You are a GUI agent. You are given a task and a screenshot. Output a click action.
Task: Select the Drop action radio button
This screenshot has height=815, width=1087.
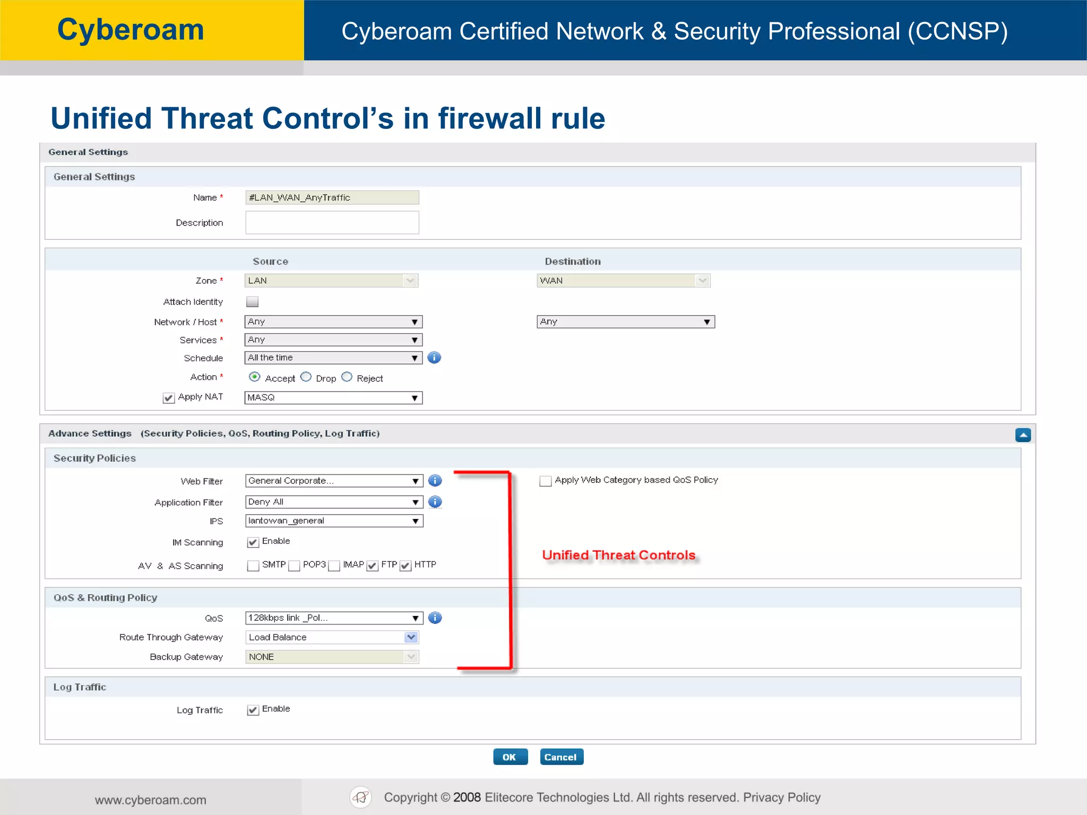coord(306,377)
